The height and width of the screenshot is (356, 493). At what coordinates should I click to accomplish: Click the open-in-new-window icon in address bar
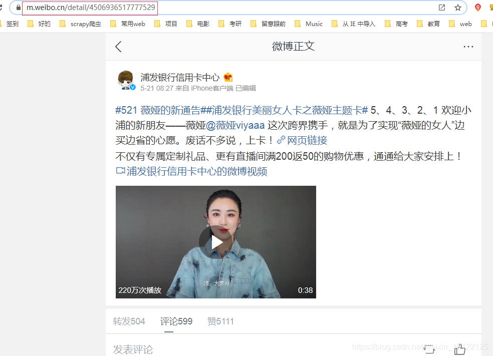pos(442,8)
